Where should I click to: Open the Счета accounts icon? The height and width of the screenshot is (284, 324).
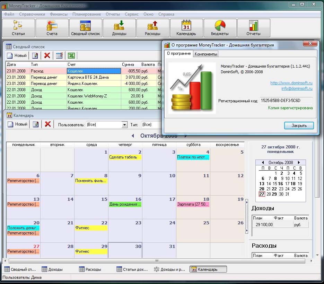click(x=52, y=28)
